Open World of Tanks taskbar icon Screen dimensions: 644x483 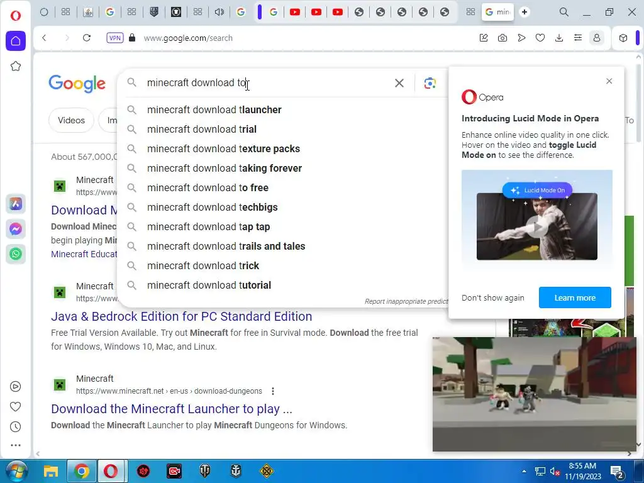pyautogui.click(x=204, y=471)
